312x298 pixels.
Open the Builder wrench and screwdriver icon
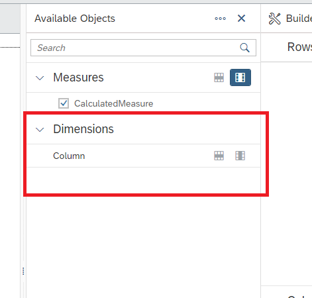pos(274,19)
